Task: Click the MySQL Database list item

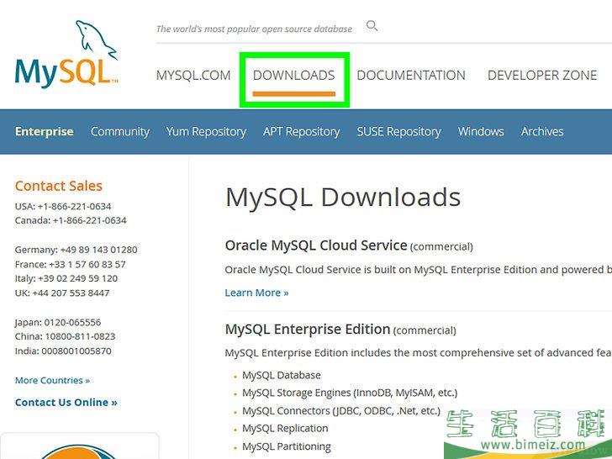Action: pyautogui.click(x=282, y=375)
